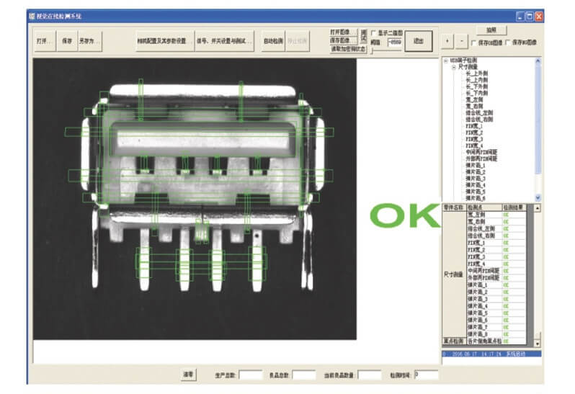Open 相机配置及其参数设置 camera settings

(x=164, y=41)
